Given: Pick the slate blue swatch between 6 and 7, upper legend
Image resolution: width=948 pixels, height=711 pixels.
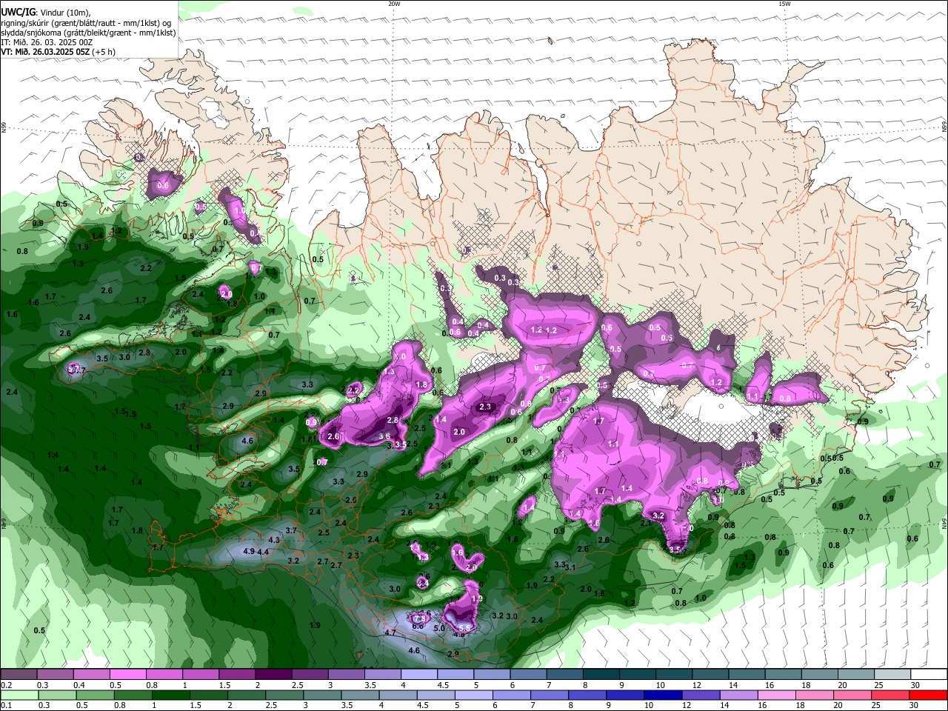Looking at the screenshot, I should tap(528, 675).
